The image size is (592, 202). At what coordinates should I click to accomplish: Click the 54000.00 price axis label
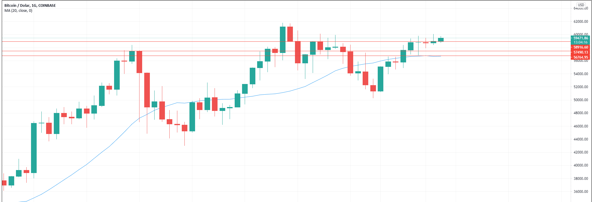pos(580,74)
